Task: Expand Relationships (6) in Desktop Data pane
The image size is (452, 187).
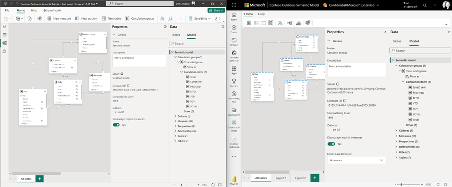Action: click(x=176, y=131)
